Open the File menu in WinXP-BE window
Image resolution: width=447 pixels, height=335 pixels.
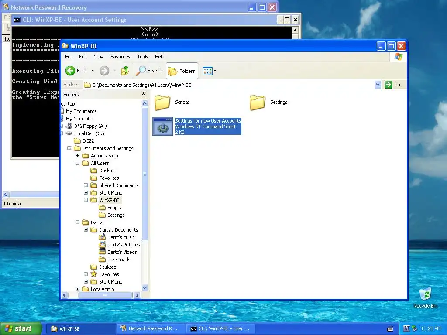pyautogui.click(x=69, y=57)
